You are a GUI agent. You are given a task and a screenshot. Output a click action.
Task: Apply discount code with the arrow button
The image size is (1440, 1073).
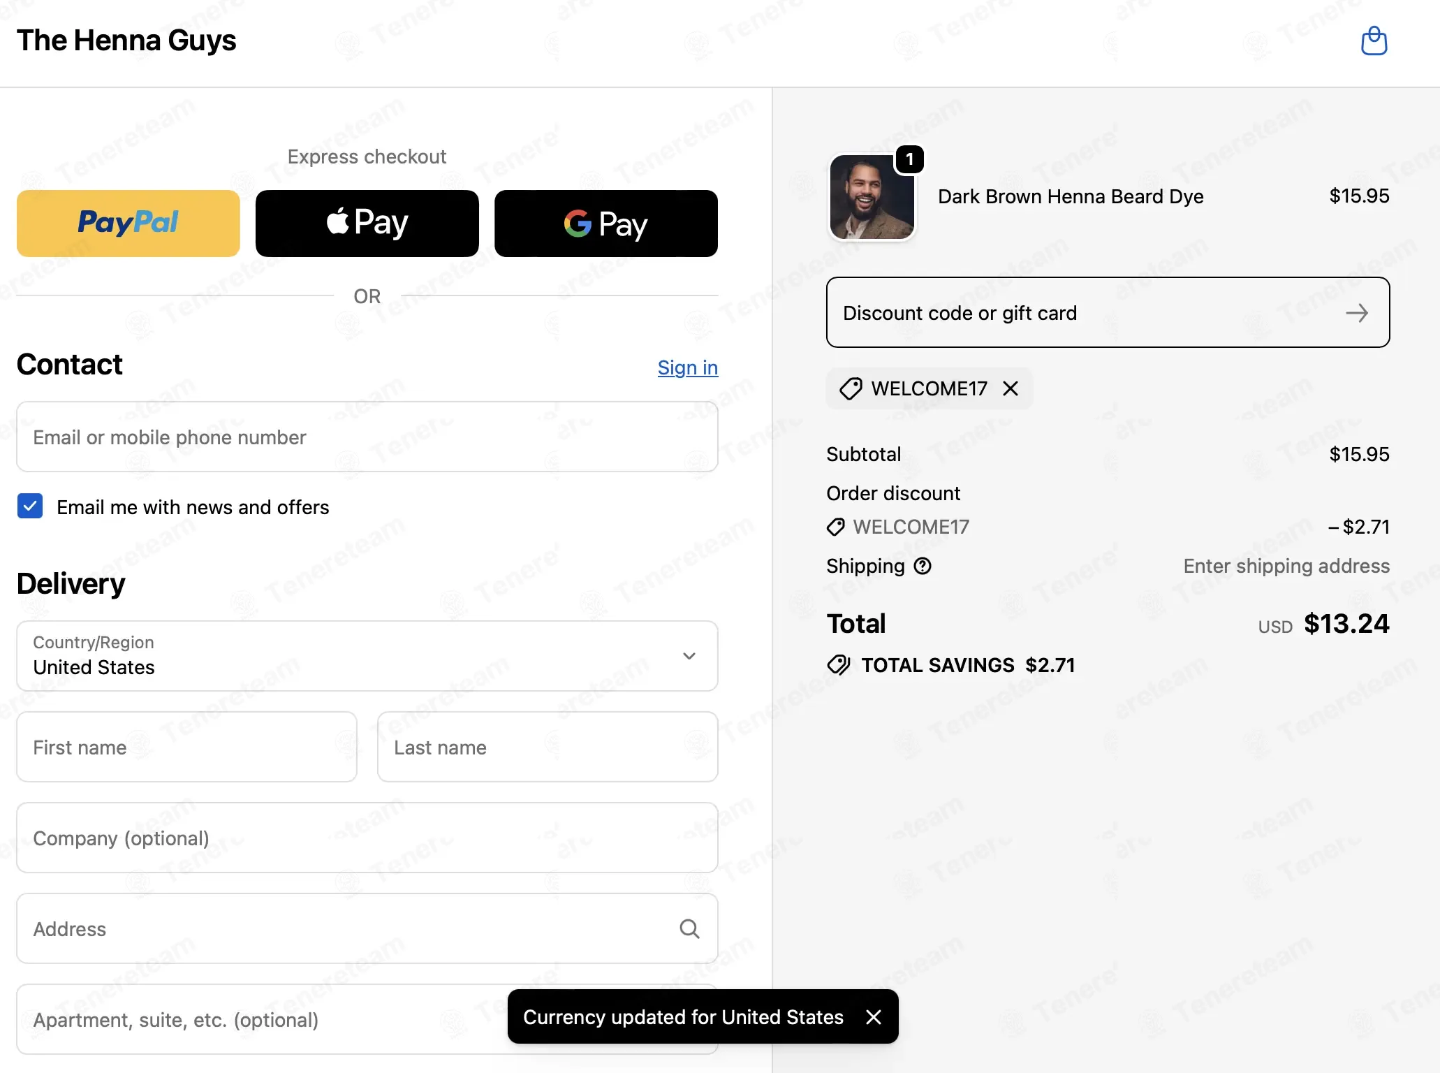point(1357,312)
